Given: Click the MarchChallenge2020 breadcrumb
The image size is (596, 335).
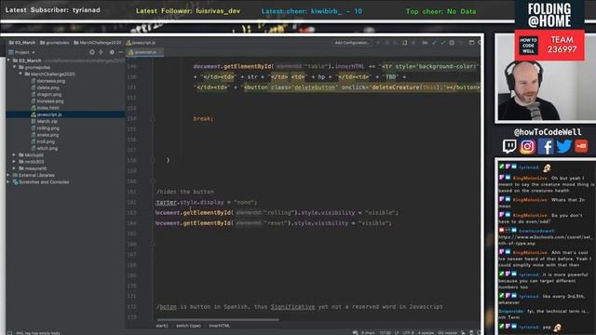Looking at the screenshot, I should pyautogui.click(x=98, y=43).
